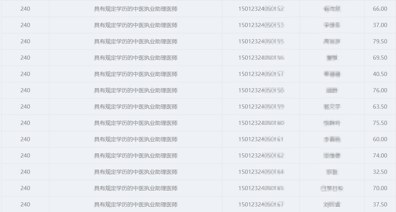Image resolution: width=396 pixels, height=212 pixels.
Task: Click the 240 code in the 66.00 row
Action: point(25,9)
